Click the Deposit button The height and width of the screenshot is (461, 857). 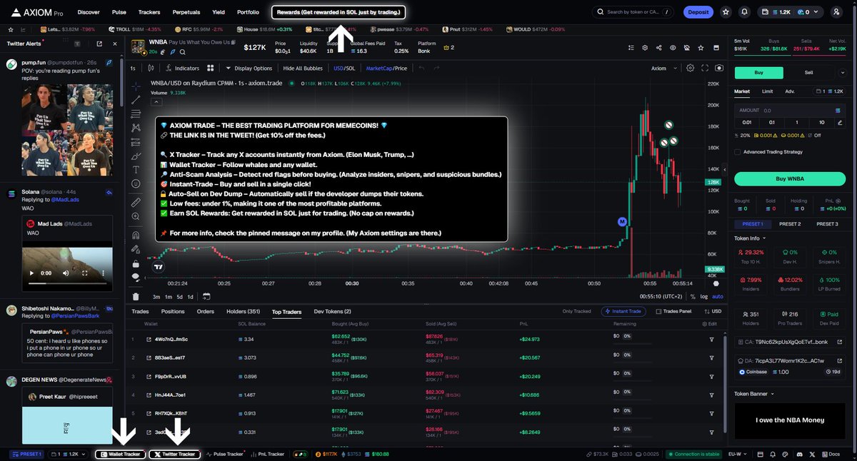[698, 12]
